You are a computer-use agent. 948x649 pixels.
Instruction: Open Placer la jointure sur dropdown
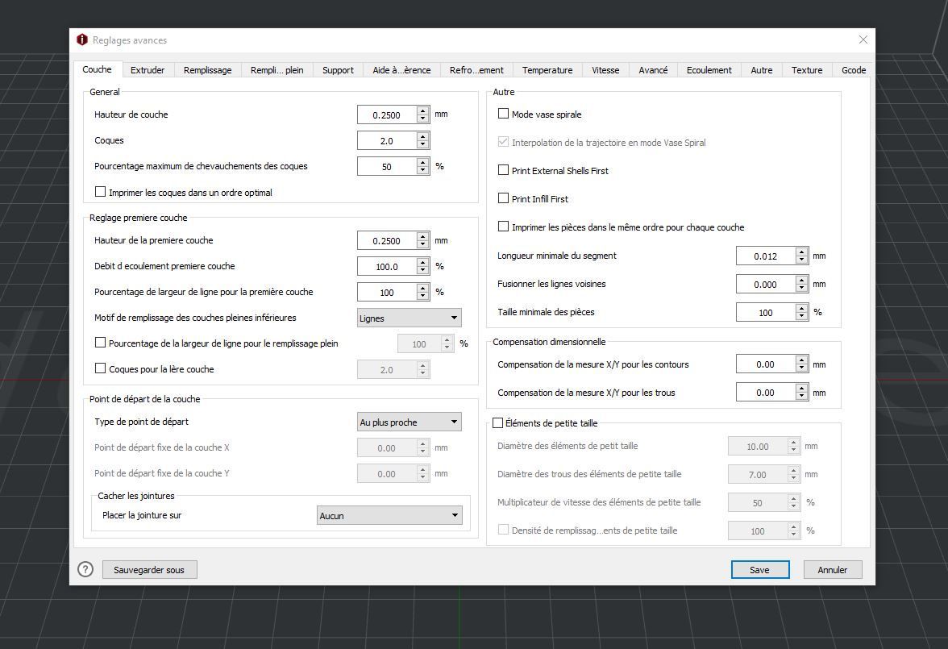pos(389,515)
